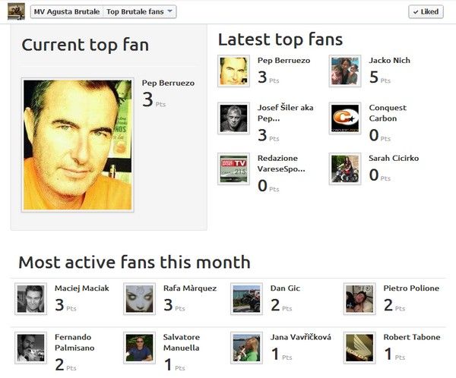Click Redazione VareseSport TV logo icon

(233, 169)
